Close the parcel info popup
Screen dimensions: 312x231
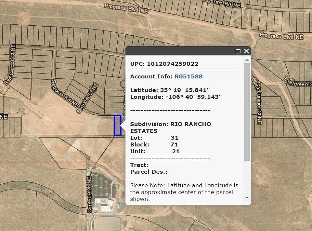(x=246, y=51)
